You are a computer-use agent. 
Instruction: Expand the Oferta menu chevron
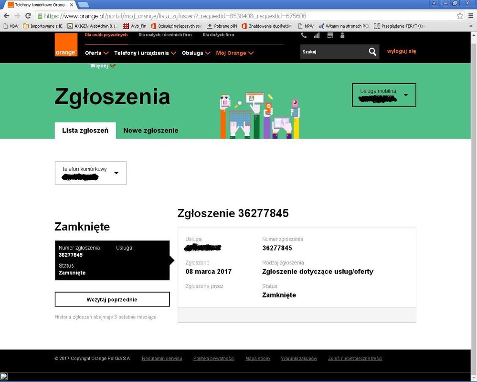click(x=106, y=53)
